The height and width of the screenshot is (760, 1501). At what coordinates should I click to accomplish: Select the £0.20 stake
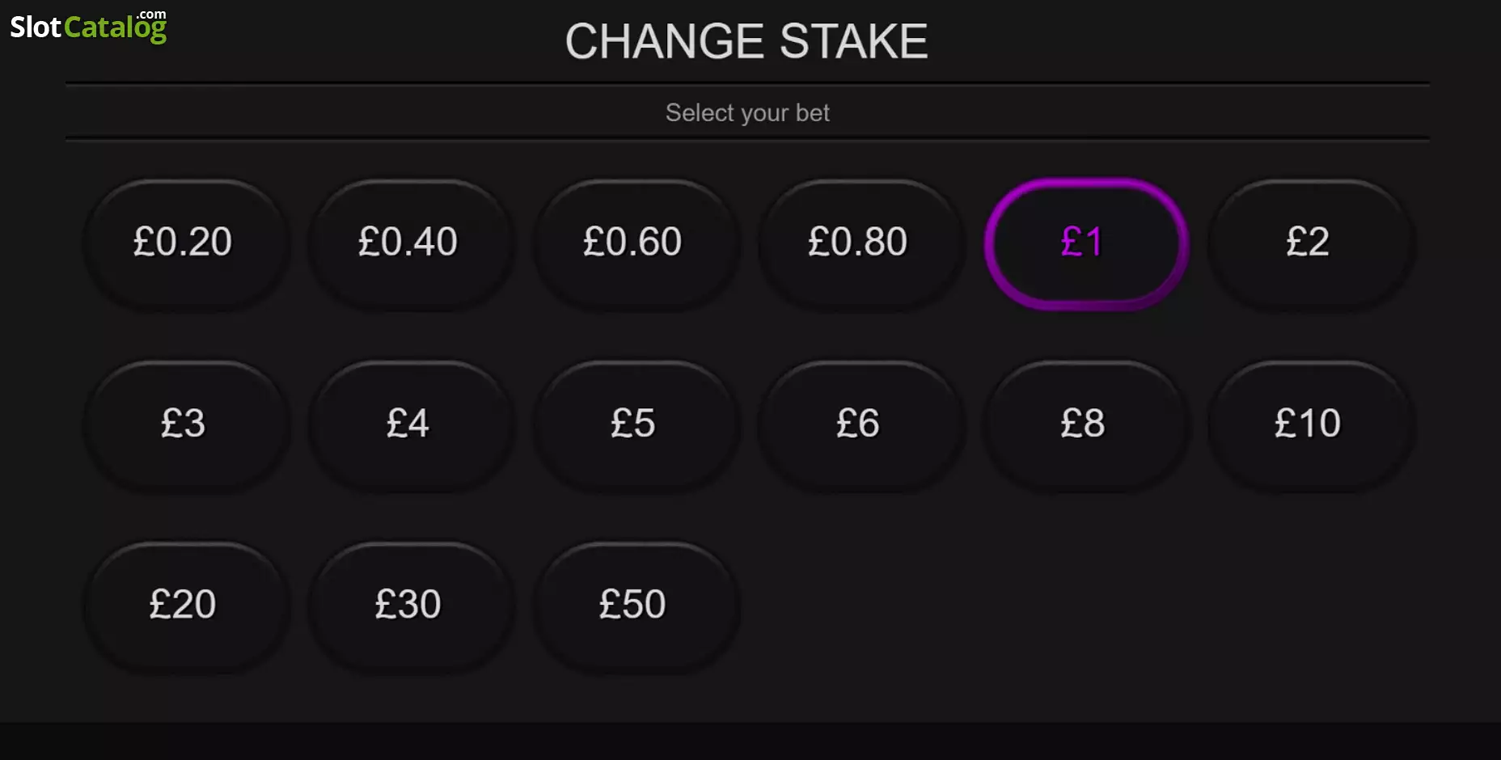[184, 243]
